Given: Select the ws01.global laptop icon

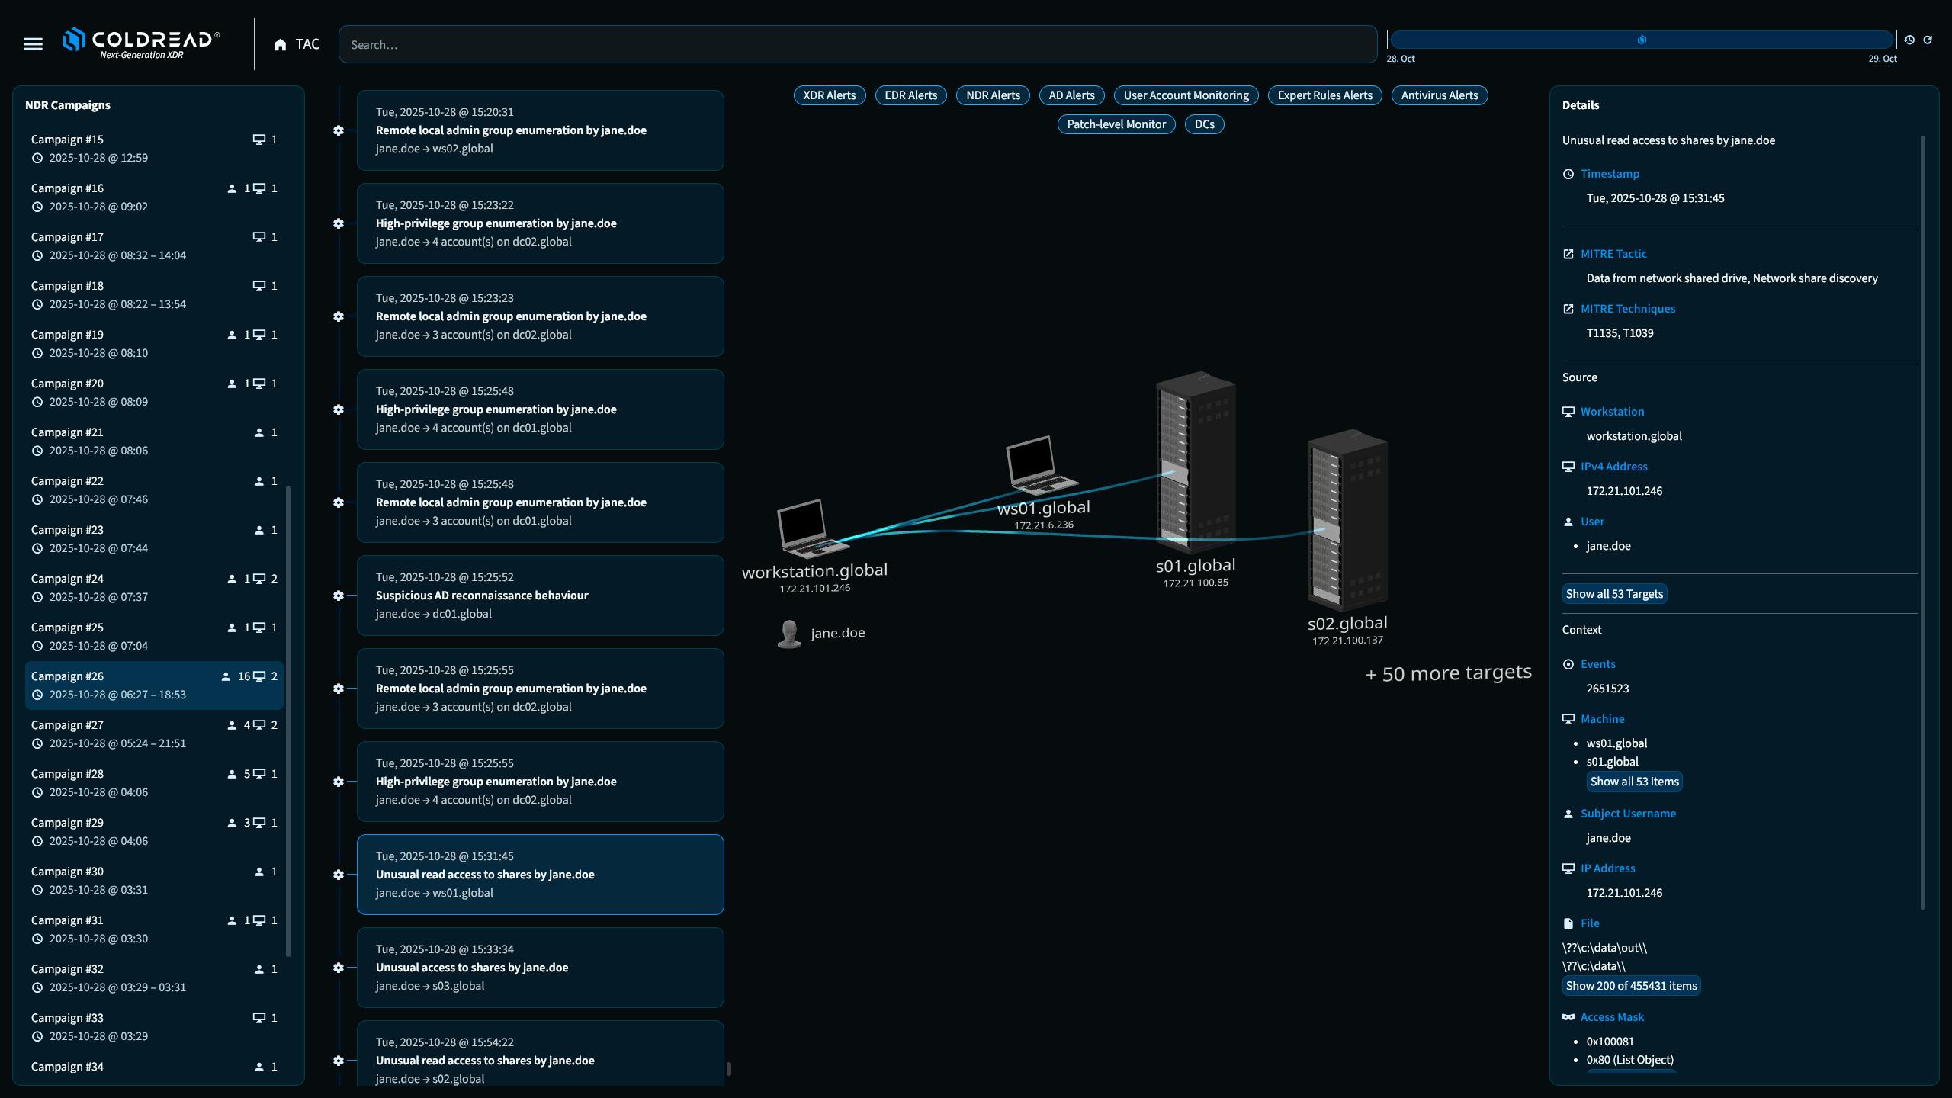Looking at the screenshot, I should 1039,465.
